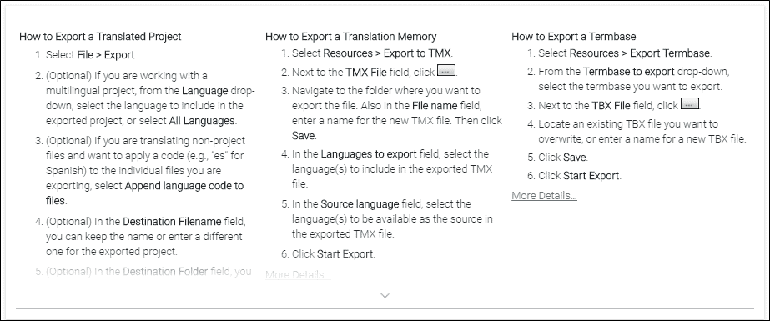Click 'Save.' text ending Translation Memory step 3
770x321 pixels.
(x=304, y=135)
